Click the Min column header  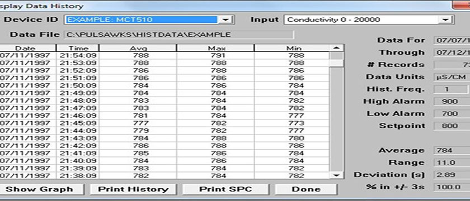pos(292,48)
